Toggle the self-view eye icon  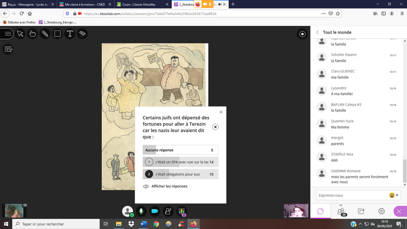coord(25,205)
